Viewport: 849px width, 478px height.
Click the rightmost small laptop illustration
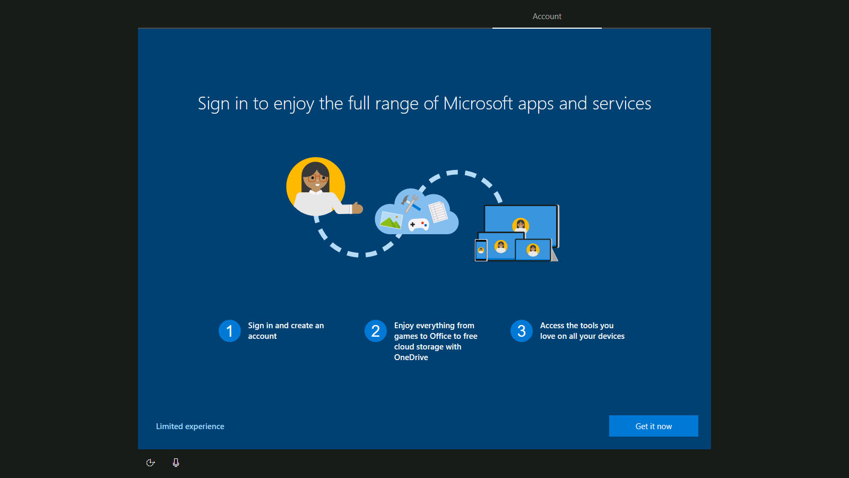tap(533, 250)
